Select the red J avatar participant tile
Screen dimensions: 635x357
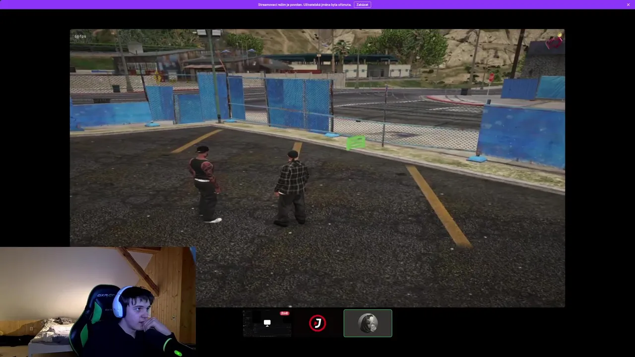tap(317, 323)
